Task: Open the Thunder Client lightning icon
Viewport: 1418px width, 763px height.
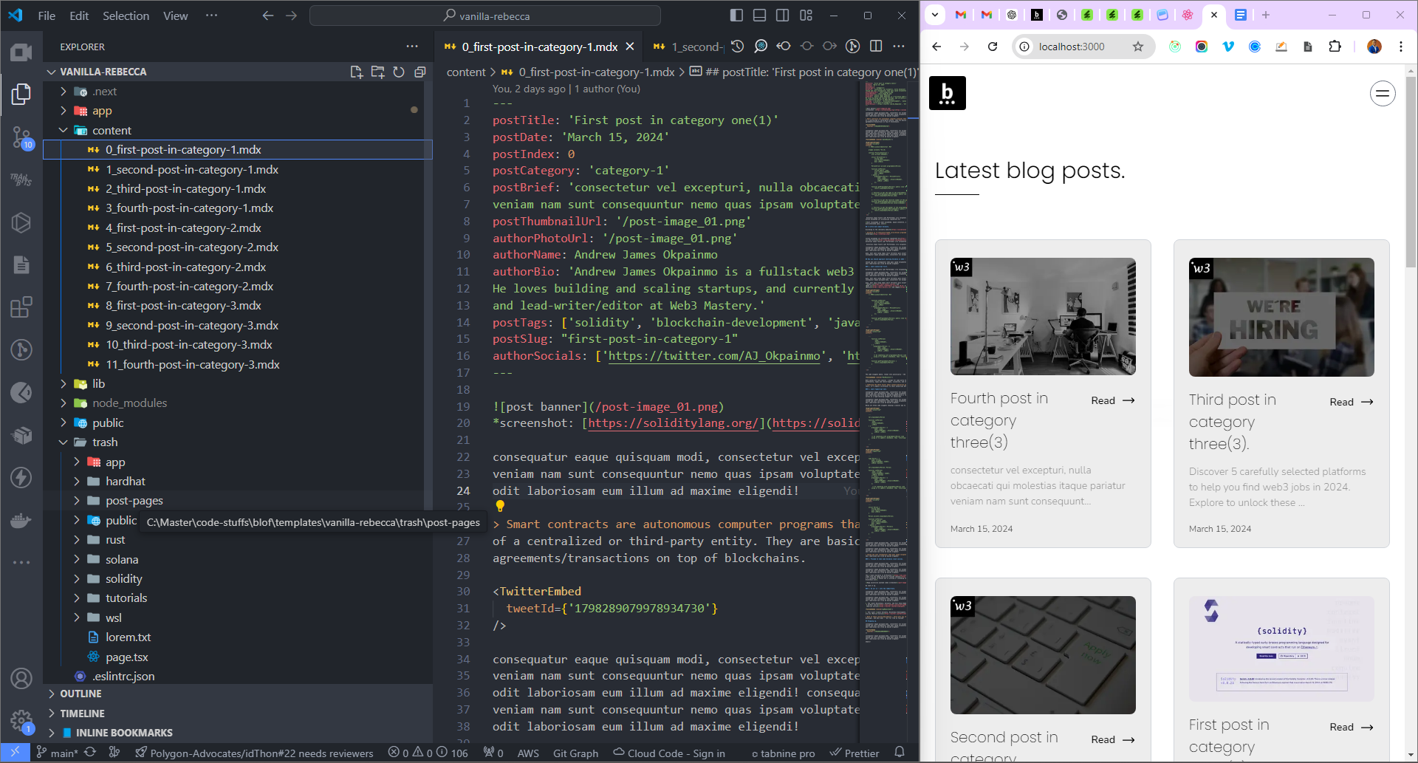Action: pos(21,477)
